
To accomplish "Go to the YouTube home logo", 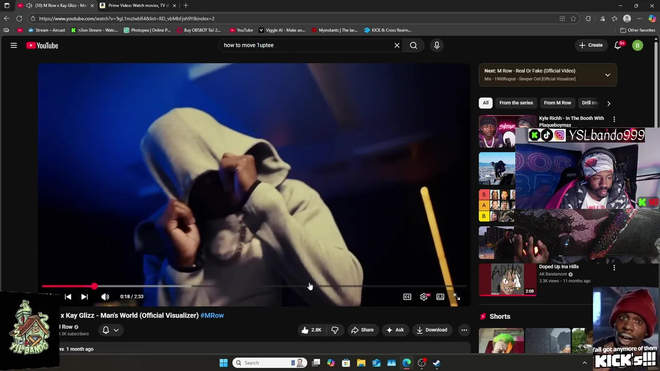I will (x=42, y=45).
